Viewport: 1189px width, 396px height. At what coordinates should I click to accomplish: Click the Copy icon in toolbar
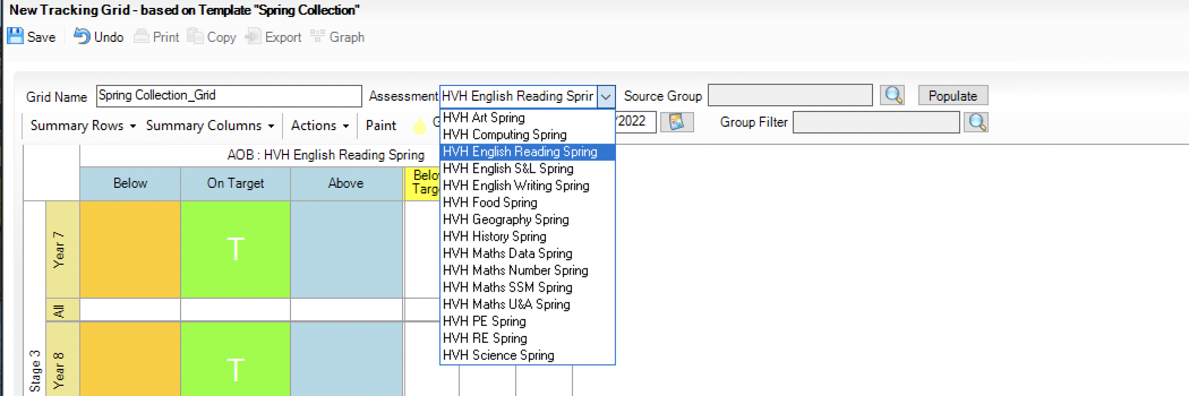(x=195, y=37)
